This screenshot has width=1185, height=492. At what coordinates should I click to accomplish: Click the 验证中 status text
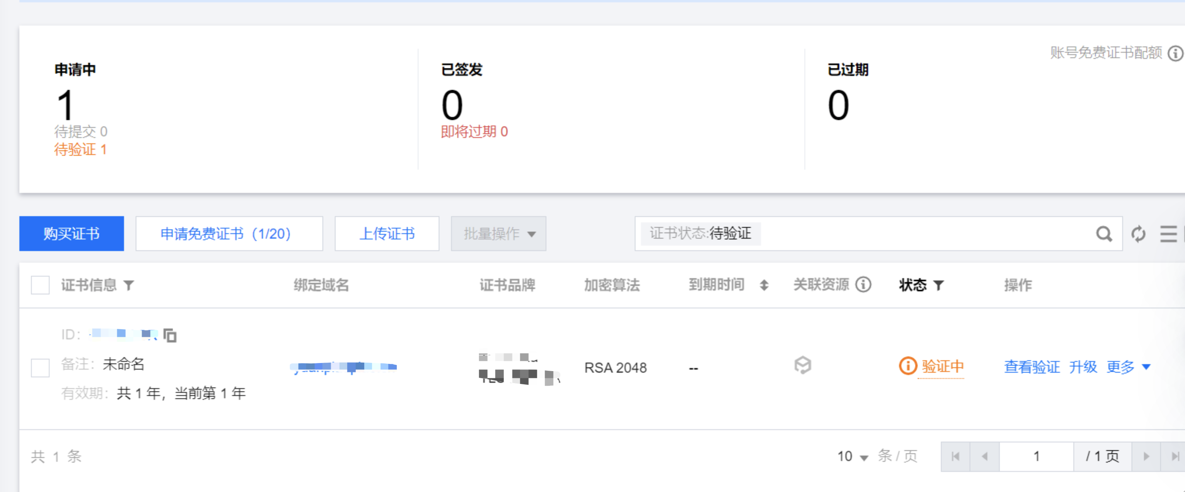(x=942, y=366)
